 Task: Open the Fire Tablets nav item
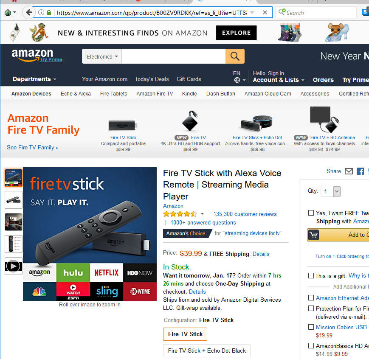[x=113, y=94]
